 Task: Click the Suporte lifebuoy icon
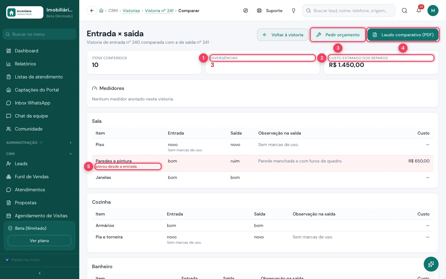click(x=259, y=11)
